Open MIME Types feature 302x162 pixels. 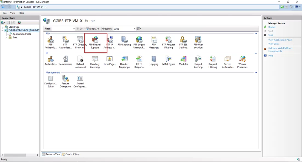[169, 61]
